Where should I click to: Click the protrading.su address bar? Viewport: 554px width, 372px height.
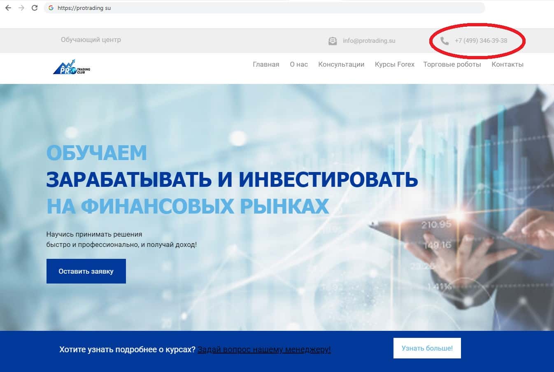264,8
